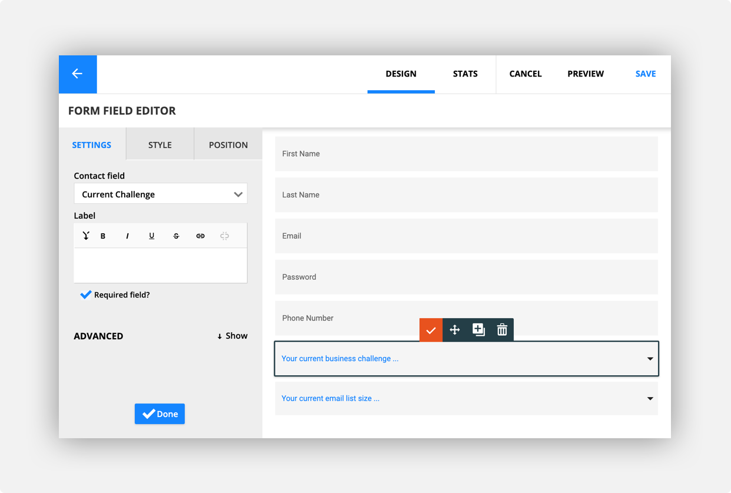
Task: Open the STYLE tab
Action: pos(159,144)
